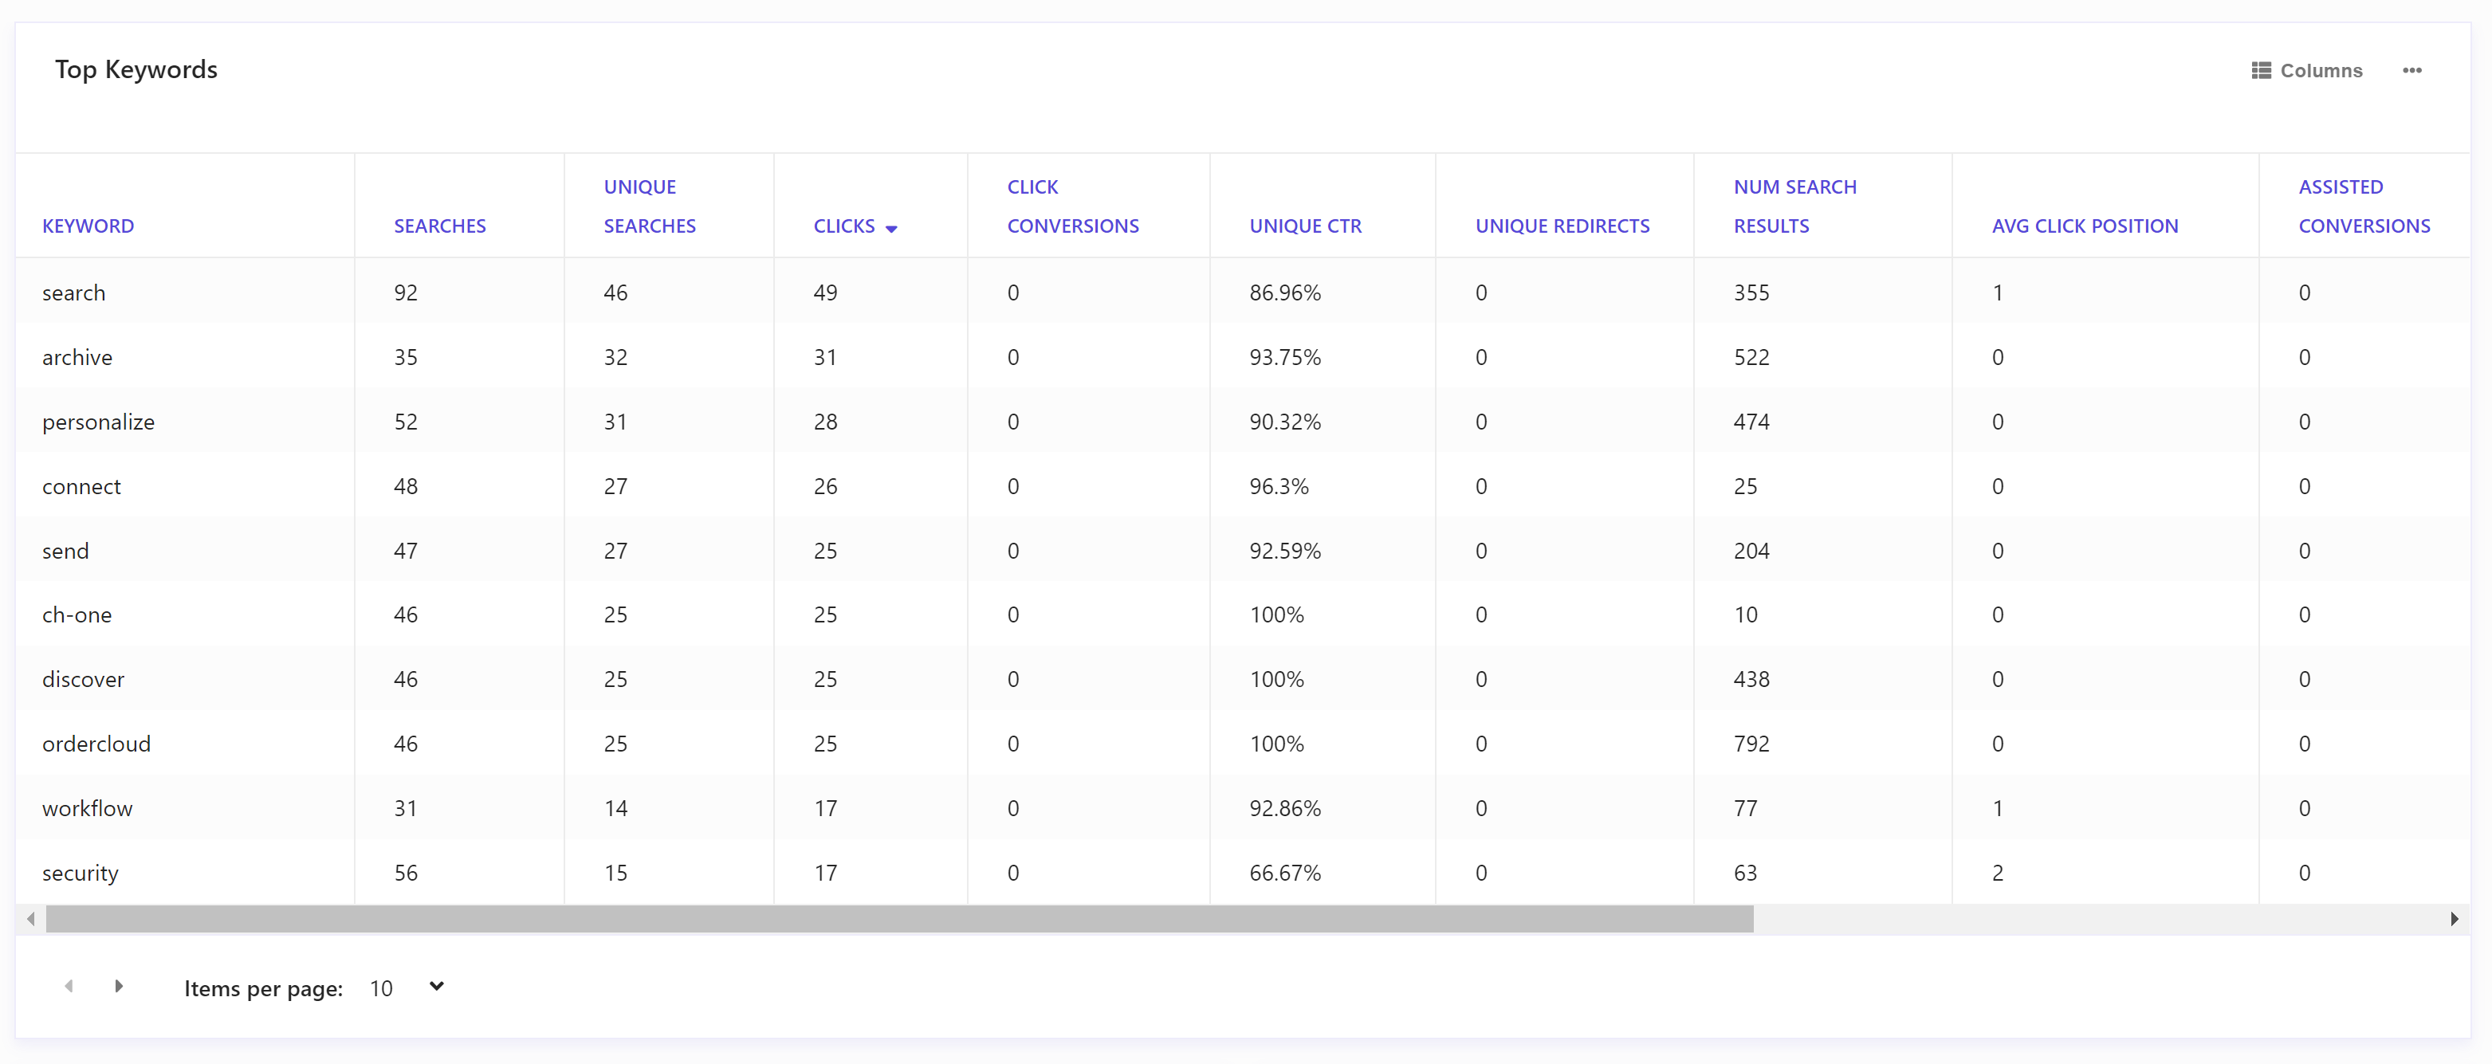The height and width of the screenshot is (1064, 2492).
Task: Click the 48 searches value
Action: coord(405,486)
